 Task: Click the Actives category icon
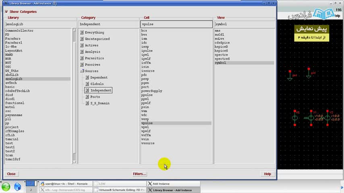82,45
